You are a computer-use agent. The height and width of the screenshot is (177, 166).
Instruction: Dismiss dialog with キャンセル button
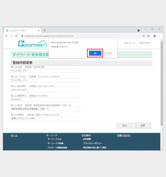[x=109, y=53]
